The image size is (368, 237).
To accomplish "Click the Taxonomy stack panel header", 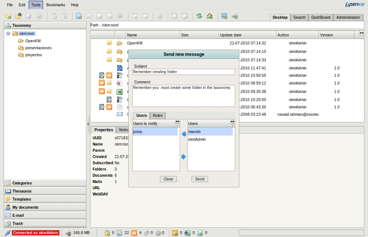I will pyautogui.click(x=45, y=25).
